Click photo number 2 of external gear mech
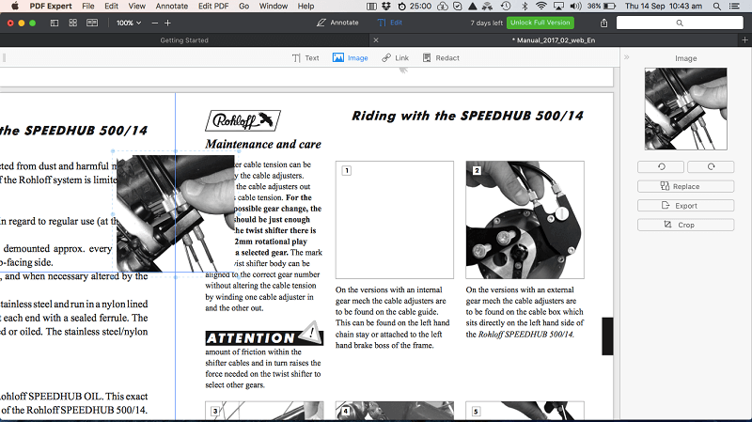 coord(525,220)
